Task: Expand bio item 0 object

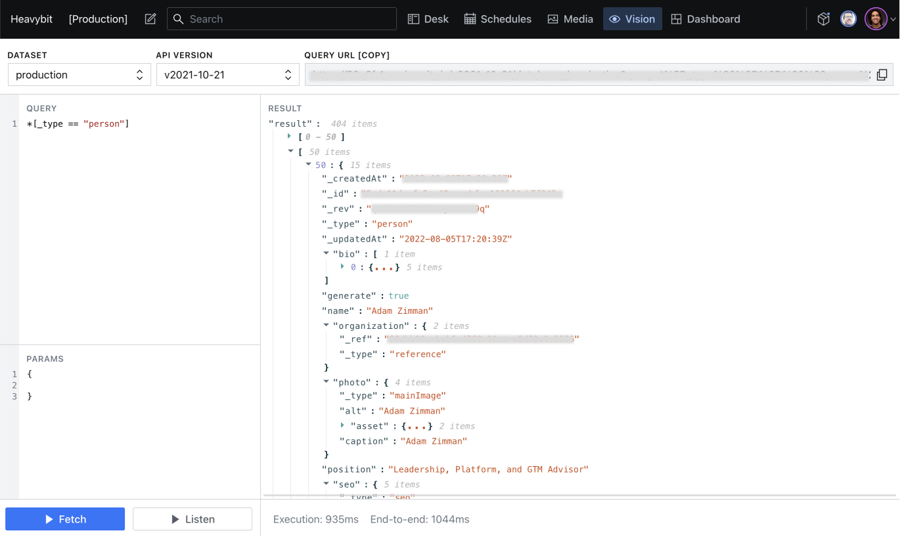Action: pyautogui.click(x=343, y=267)
